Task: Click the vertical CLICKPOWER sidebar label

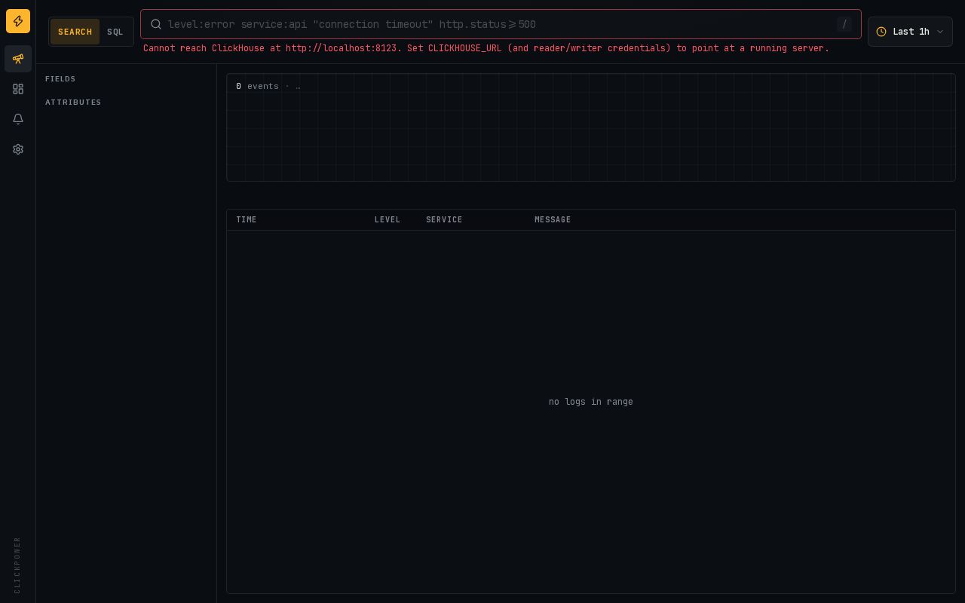Action: click(x=18, y=565)
